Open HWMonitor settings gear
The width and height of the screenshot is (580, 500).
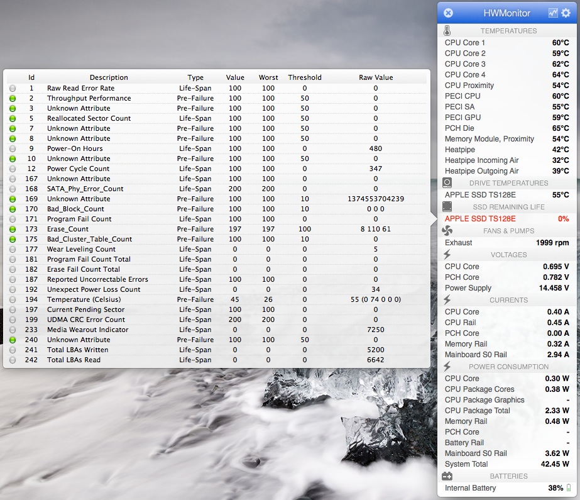pyautogui.click(x=566, y=13)
